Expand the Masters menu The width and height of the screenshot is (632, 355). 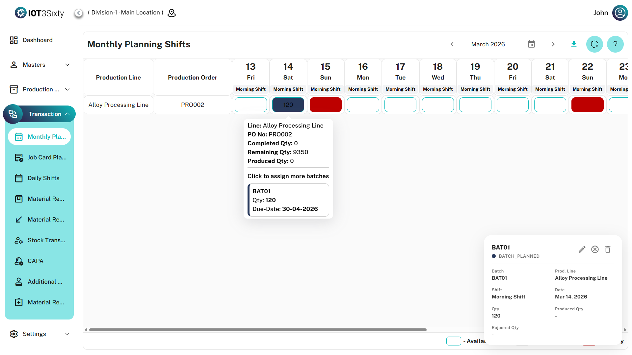39,65
